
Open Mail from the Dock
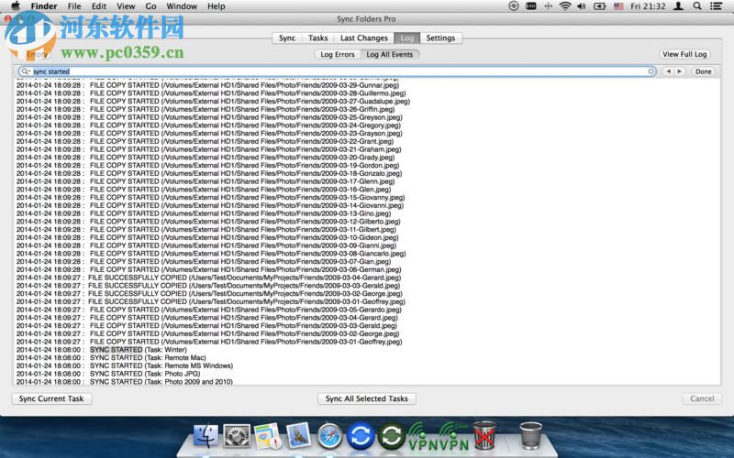(x=298, y=435)
